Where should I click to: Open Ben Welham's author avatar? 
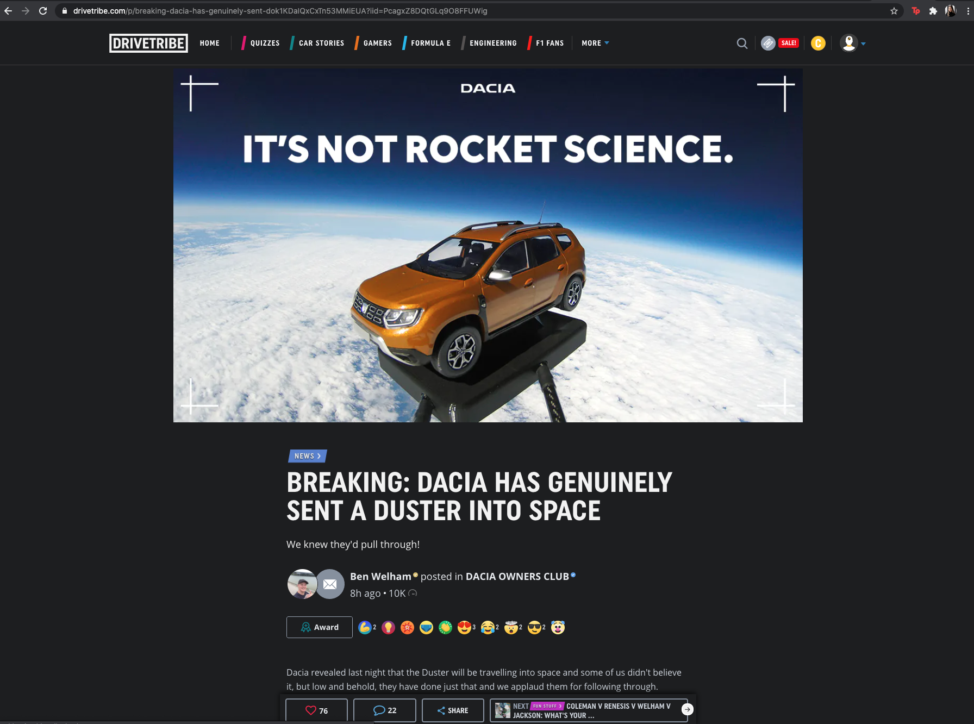pyautogui.click(x=302, y=584)
